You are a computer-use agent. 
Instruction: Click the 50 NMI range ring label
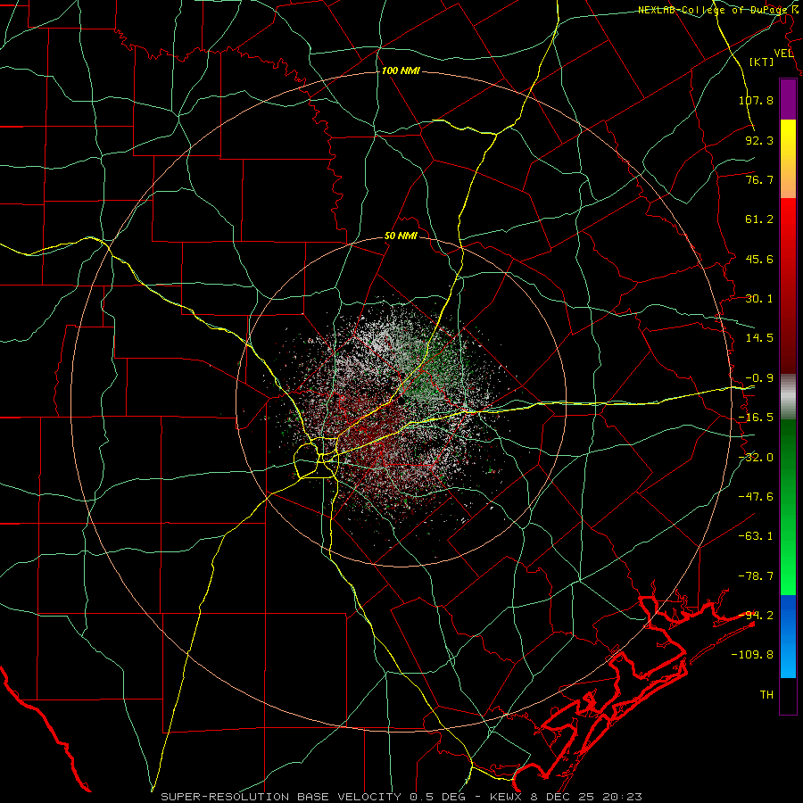coord(401,236)
